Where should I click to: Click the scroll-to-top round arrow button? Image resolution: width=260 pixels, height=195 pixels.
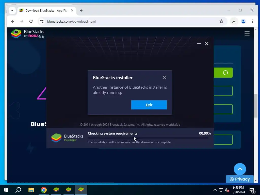point(240,169)
